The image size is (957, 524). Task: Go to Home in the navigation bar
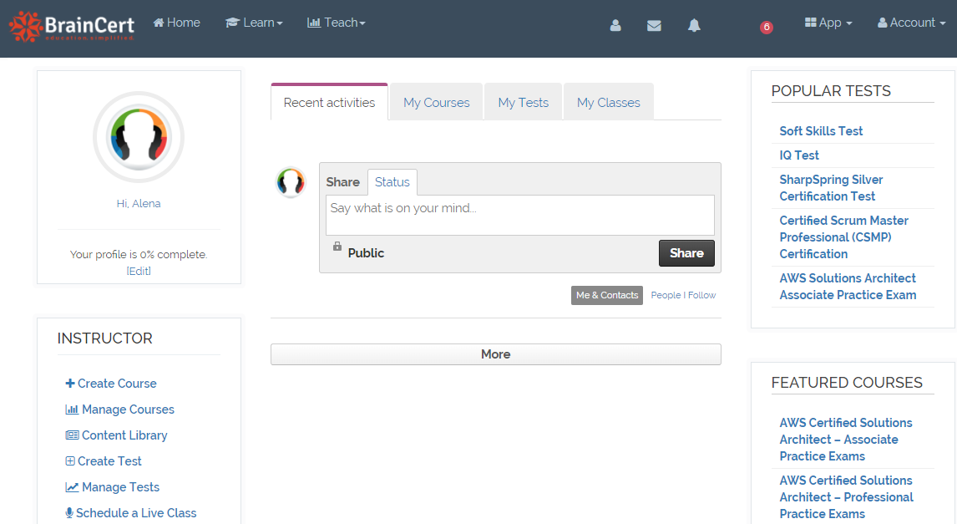(x=176, y=23)
